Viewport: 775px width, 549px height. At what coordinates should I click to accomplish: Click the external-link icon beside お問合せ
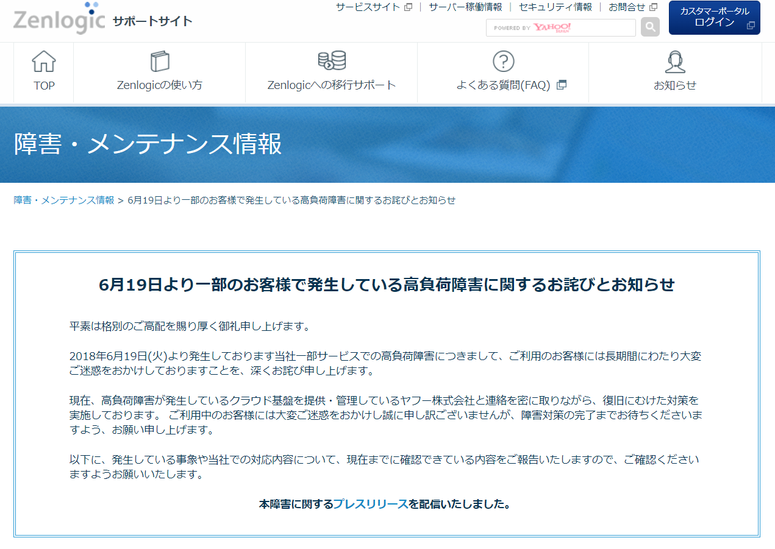(654, 7)
